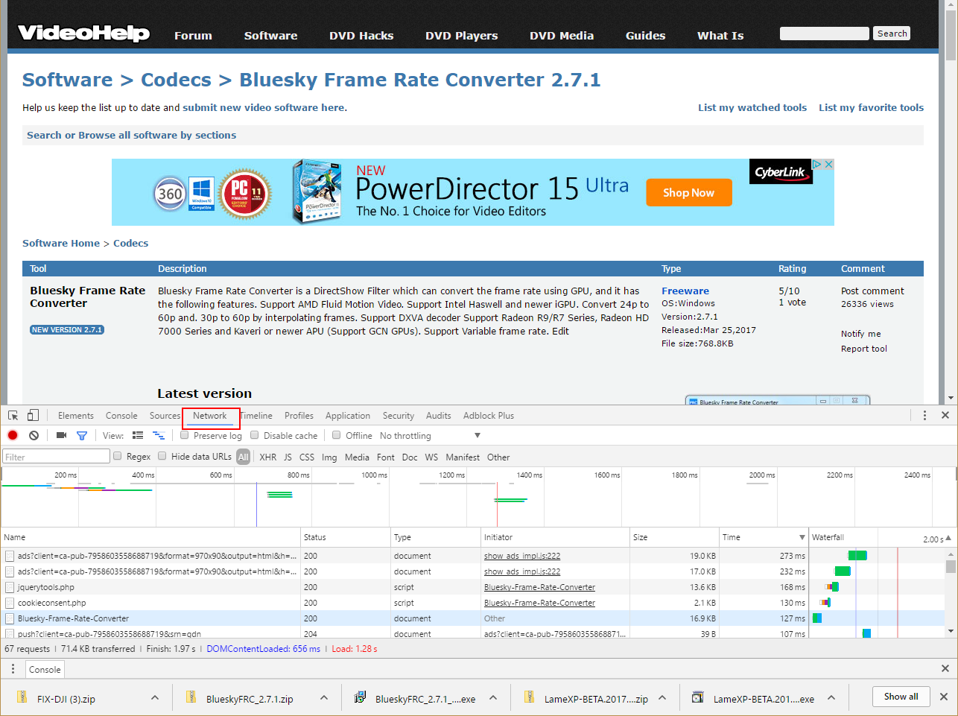Open the DevTools three-dot customize menu

click(x=924, y=416)
